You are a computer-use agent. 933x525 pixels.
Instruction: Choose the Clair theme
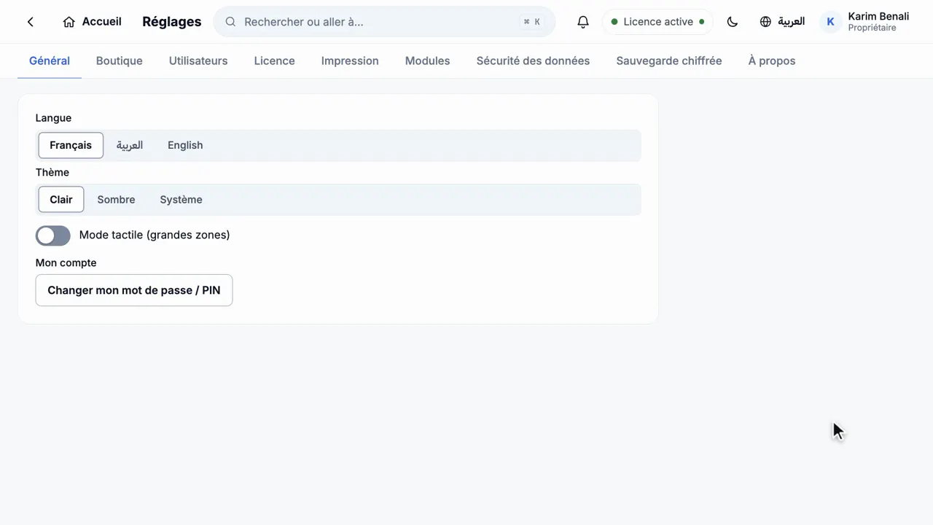tap(61, 200)
